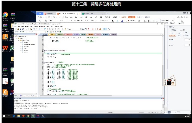Image resolution: width=192 pixels, height=123 pixels.
Task: Navigate backwards with the blue left arrow
Action: coord(39,29)
